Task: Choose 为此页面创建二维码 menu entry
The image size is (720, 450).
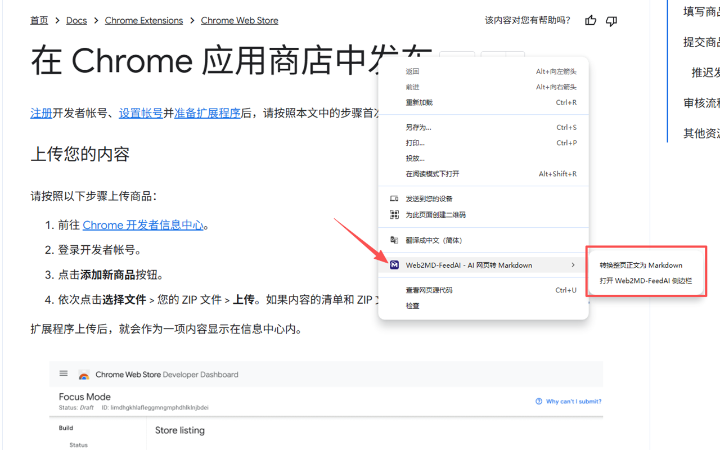Action: click(x=483, y=214)
